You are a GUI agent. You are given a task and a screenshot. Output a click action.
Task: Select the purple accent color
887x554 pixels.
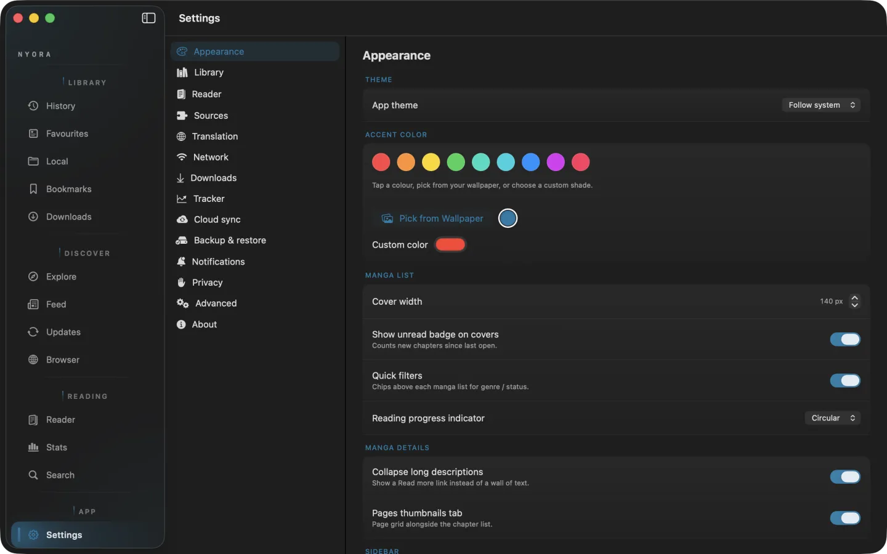pyautogui.click(x=556, y=163)
